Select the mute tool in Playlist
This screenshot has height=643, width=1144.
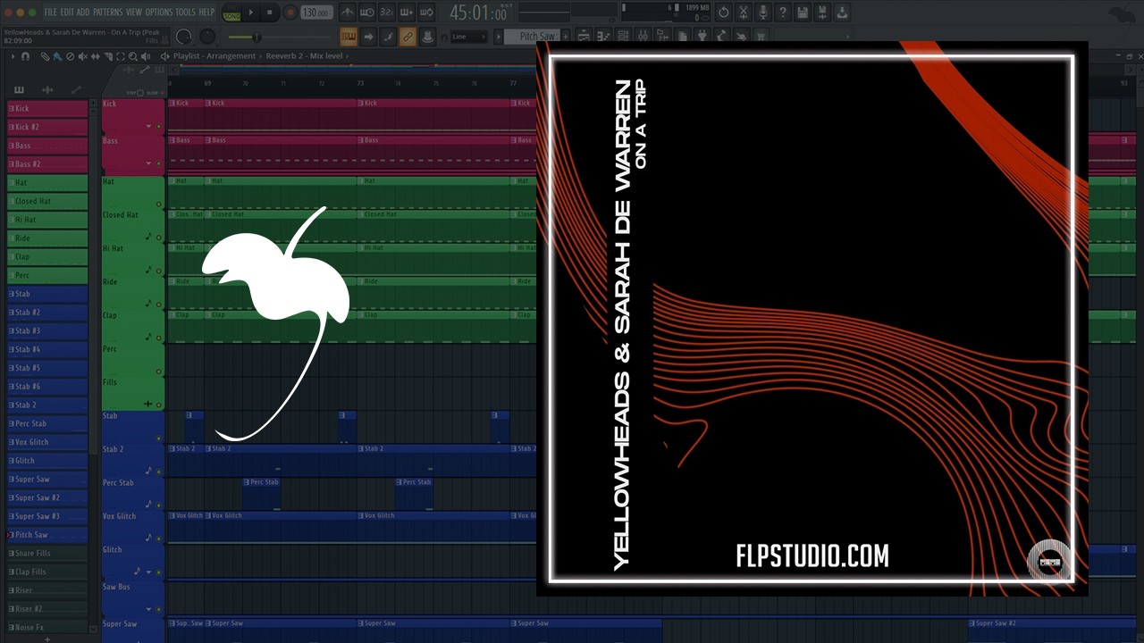click(82, 56)
